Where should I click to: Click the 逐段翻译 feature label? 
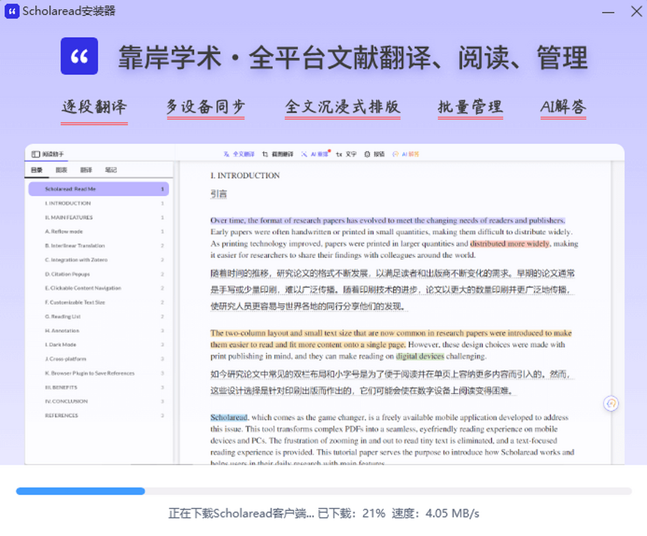94,107
